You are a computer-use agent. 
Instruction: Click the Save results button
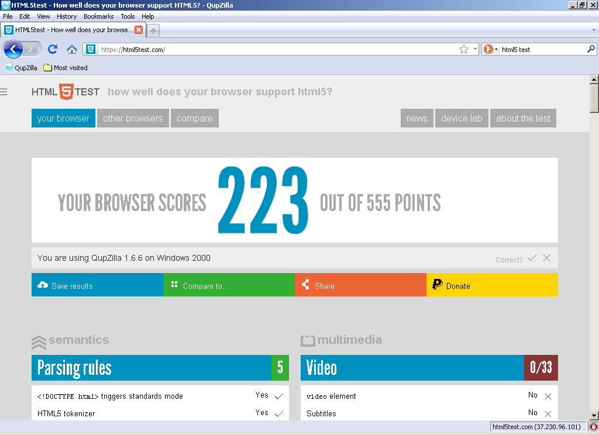tap(98, 285)
